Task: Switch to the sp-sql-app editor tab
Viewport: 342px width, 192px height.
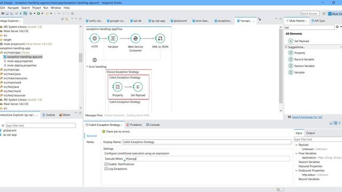Action: coord(157,21)
